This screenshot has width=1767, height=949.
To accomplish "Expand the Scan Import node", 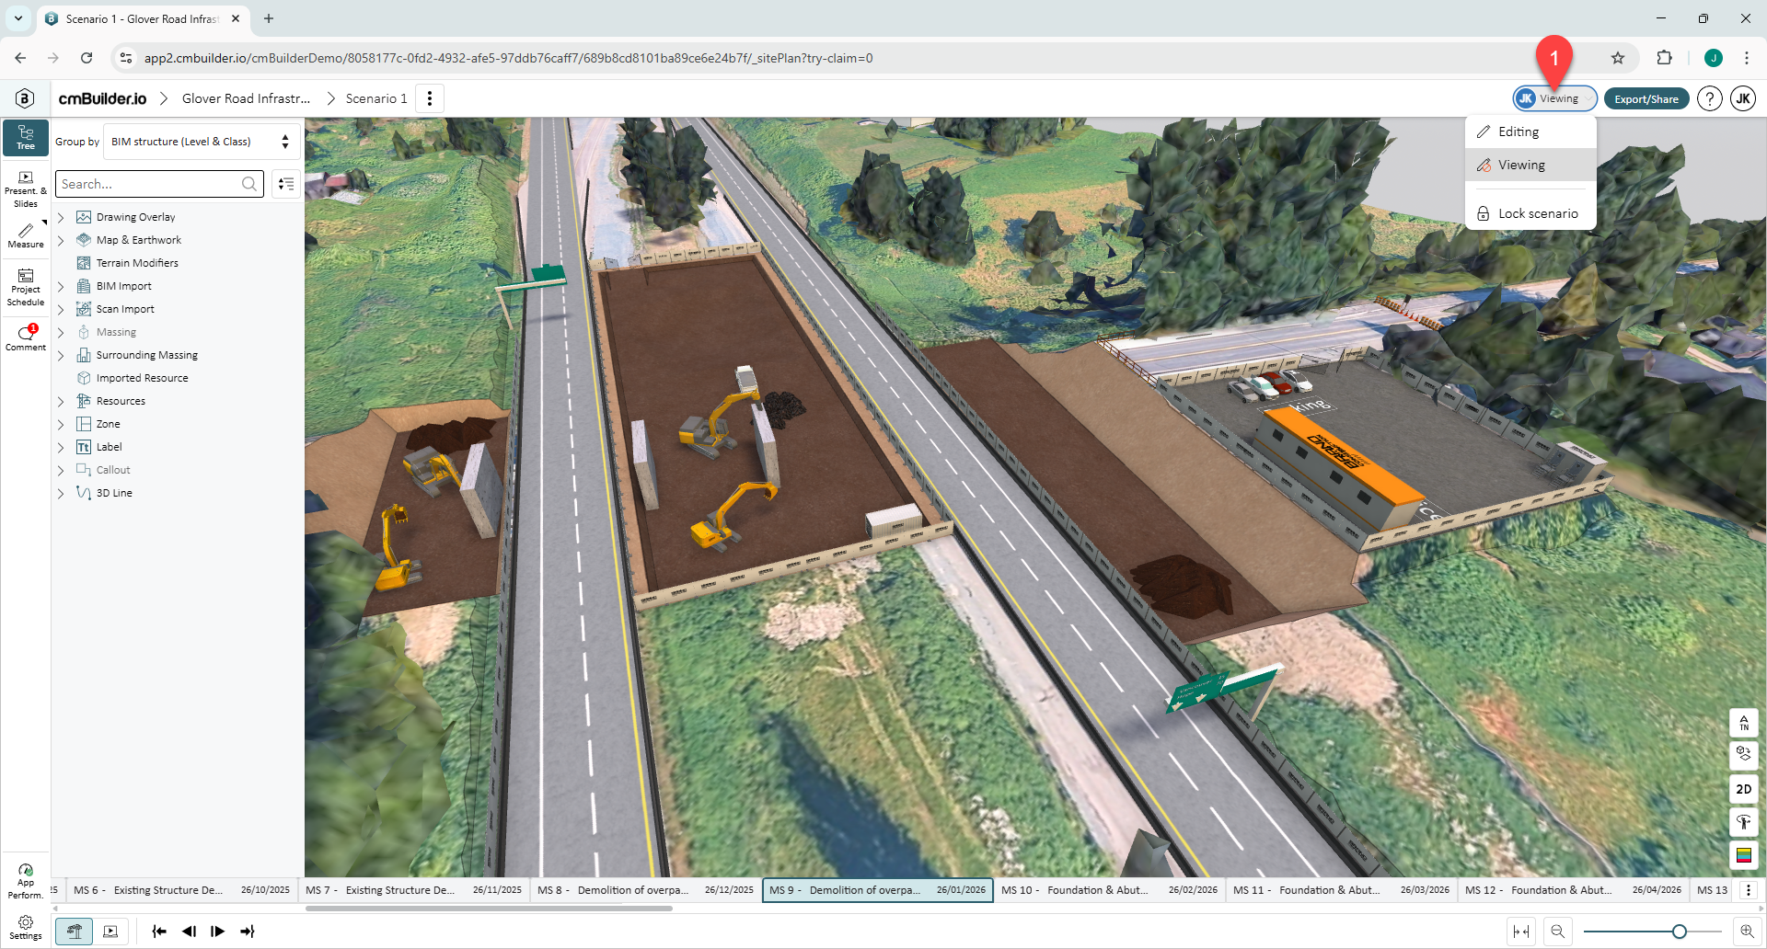I will pyautogui.click(x=61, y=310).
